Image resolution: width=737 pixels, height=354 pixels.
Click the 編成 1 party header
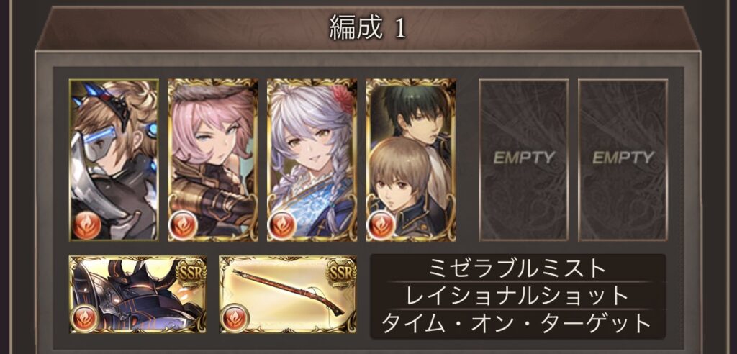[368, 29]
